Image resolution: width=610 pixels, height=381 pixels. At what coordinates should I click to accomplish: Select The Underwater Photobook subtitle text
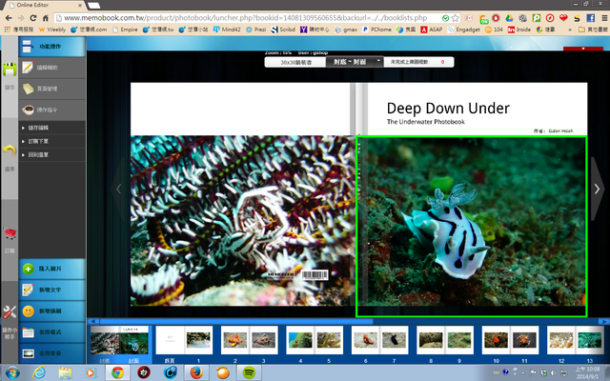tap(426, 122)
